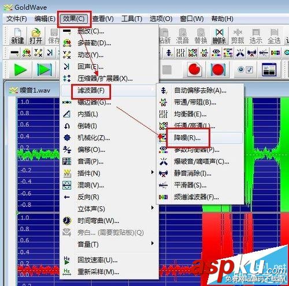Image resolution: width=289 pixels, height=286 pixels.
Task: Expand the 滤波器(F) submenu
Action: click(x=109, y=90)
